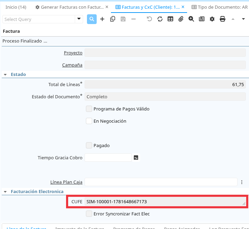Open Línea Plan Caja three-dot menu
The width and height of the screenshot is (249, 229).
point(242,182)
